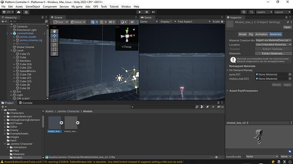
Task: Switch to the Rig import tab
Action: tap(251, 34)
